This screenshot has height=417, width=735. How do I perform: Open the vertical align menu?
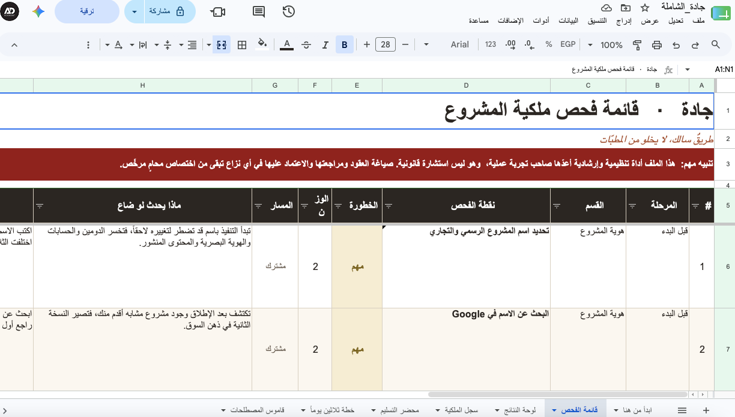coord(168,44)
